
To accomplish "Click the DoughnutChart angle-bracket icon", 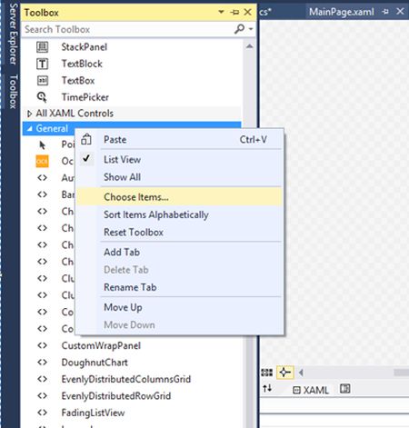I will [42, 363].
